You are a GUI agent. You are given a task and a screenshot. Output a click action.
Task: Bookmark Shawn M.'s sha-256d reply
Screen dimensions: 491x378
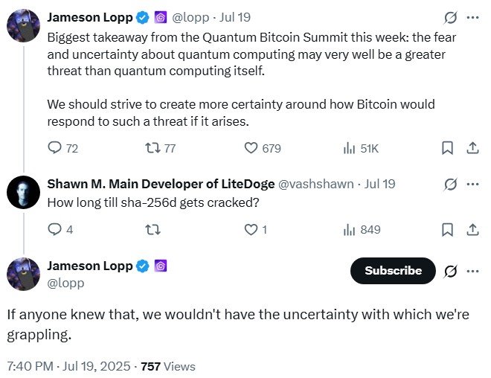[447, 230]
